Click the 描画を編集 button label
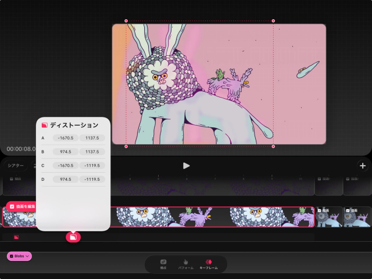Image resolution: width=372 pixels, height=279 pixels. pos(26,207)
